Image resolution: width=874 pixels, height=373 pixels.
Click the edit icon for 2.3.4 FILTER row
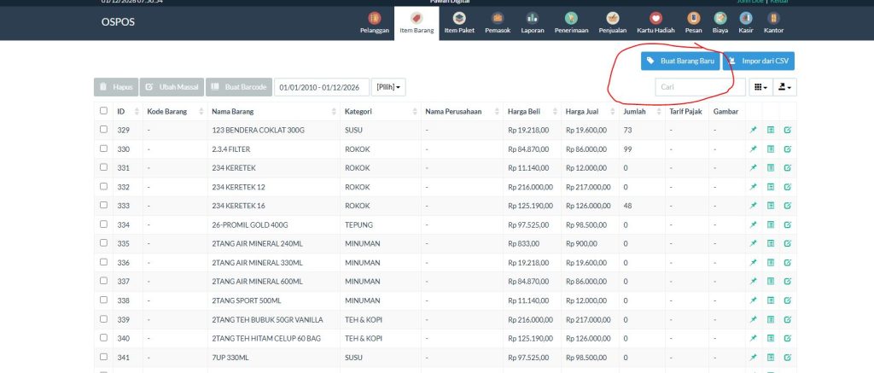click(x=787, y=149)
